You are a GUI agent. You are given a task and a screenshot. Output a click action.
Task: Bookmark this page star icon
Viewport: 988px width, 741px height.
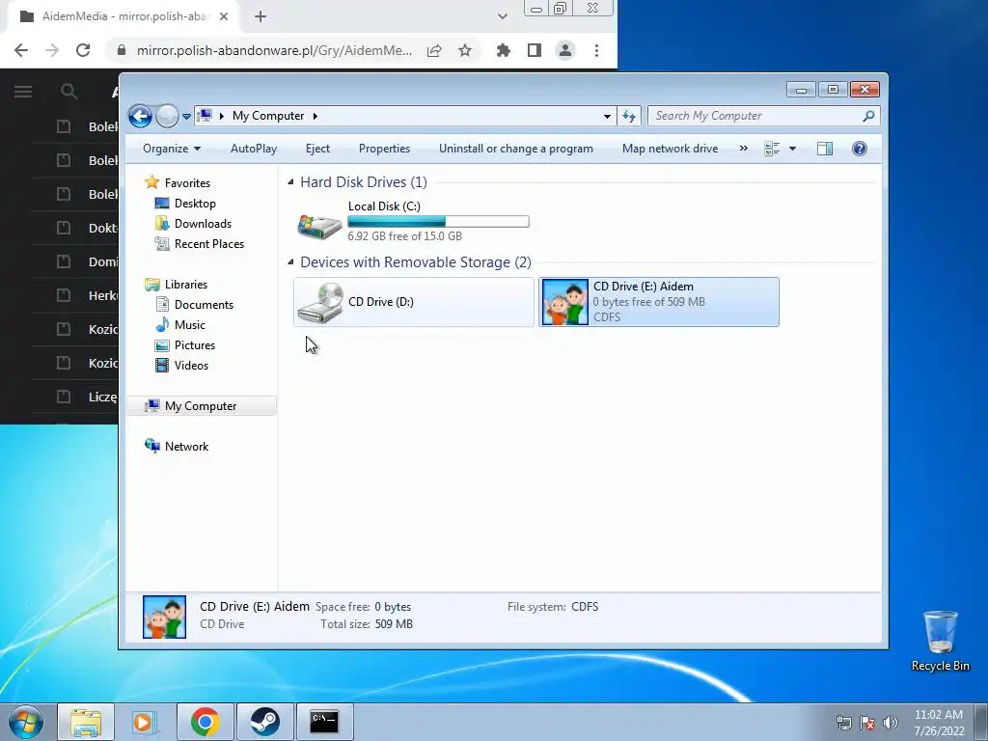465,50
